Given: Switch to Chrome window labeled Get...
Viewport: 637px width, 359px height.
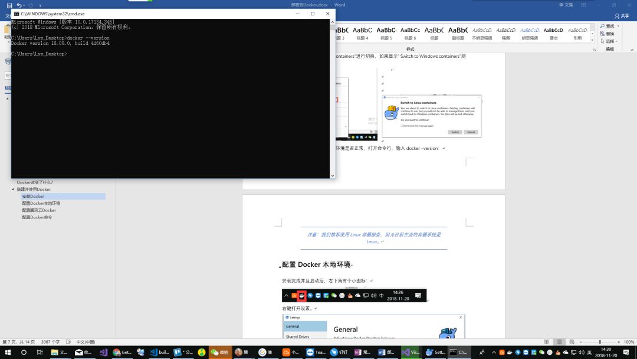Looking at the screenshot, I should coord(122,352).
